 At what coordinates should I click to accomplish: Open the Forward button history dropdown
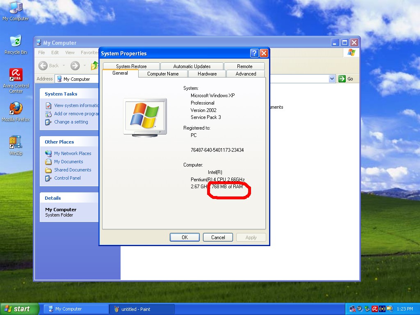(84, 66)
